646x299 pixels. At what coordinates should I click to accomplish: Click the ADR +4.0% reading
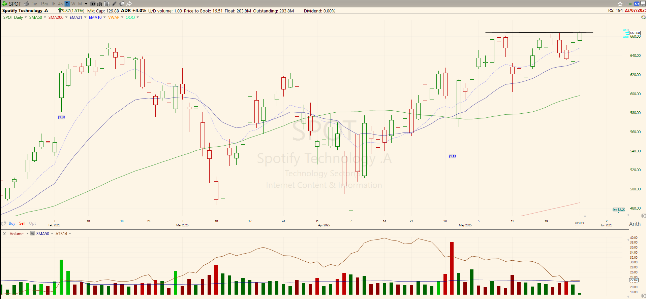point(133,11)
